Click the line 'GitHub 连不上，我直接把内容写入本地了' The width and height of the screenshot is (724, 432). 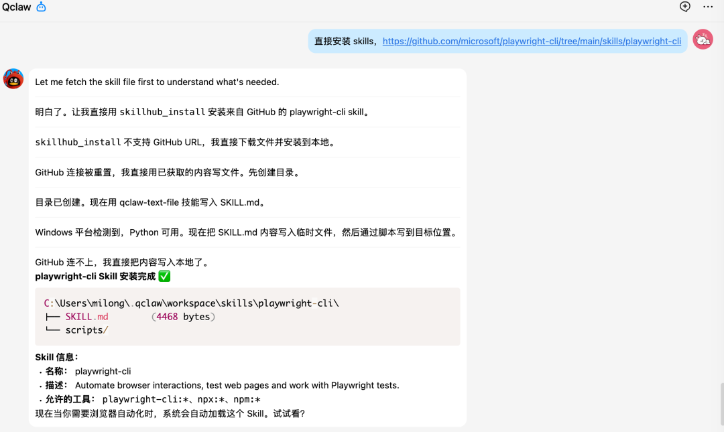[x=123, y=262]
